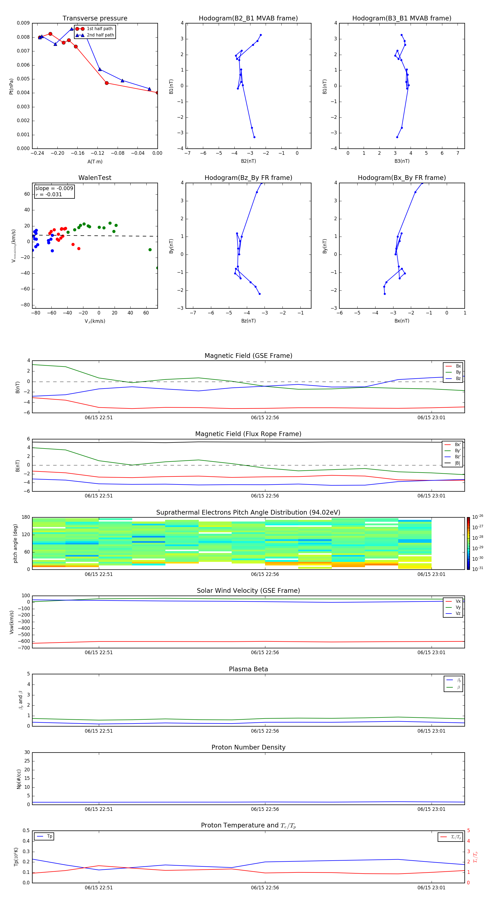Viewport: 497px width, 912px height.
Task: Click the 10^-31 colorbar label
Action: (x=478, y=569)
